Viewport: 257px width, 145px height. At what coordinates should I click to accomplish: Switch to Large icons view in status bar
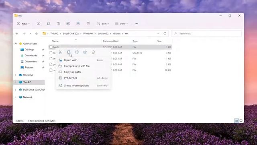pos(241,121)
